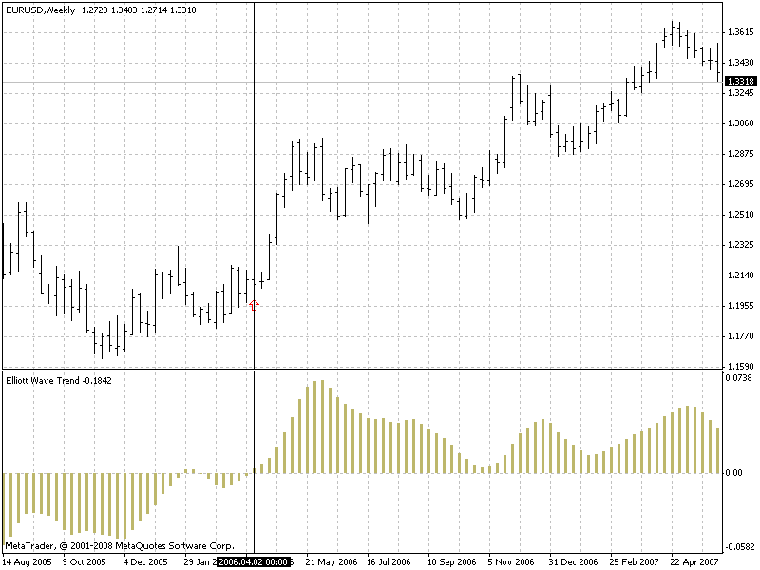760x570 pixels.
Task: Click the 1.3615 price scale label
Action: click(x=739, y=32)
